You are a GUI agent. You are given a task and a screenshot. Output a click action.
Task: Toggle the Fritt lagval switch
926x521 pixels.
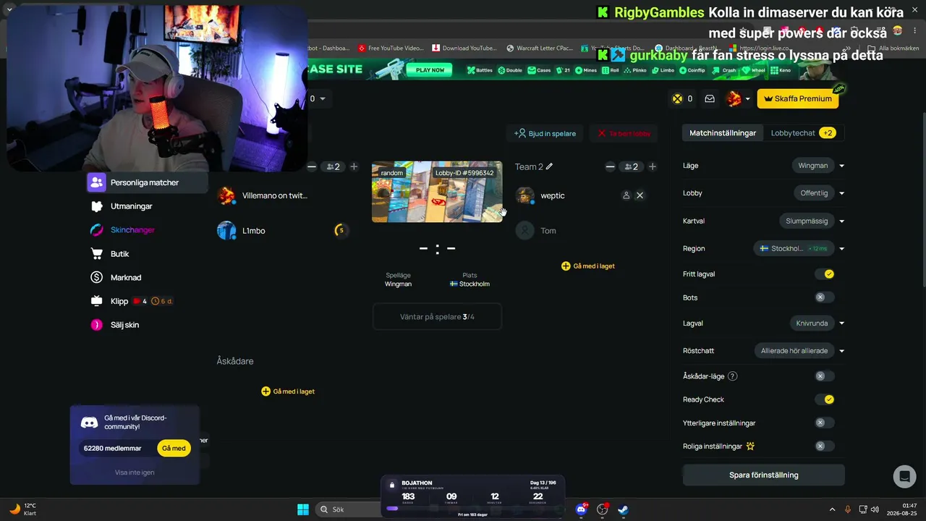(x=825, y=274)
